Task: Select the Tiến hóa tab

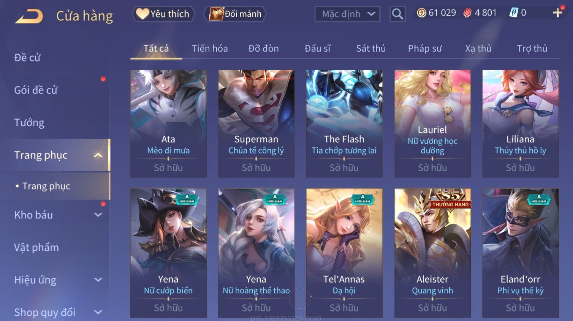Action: [x=210, y=49]
